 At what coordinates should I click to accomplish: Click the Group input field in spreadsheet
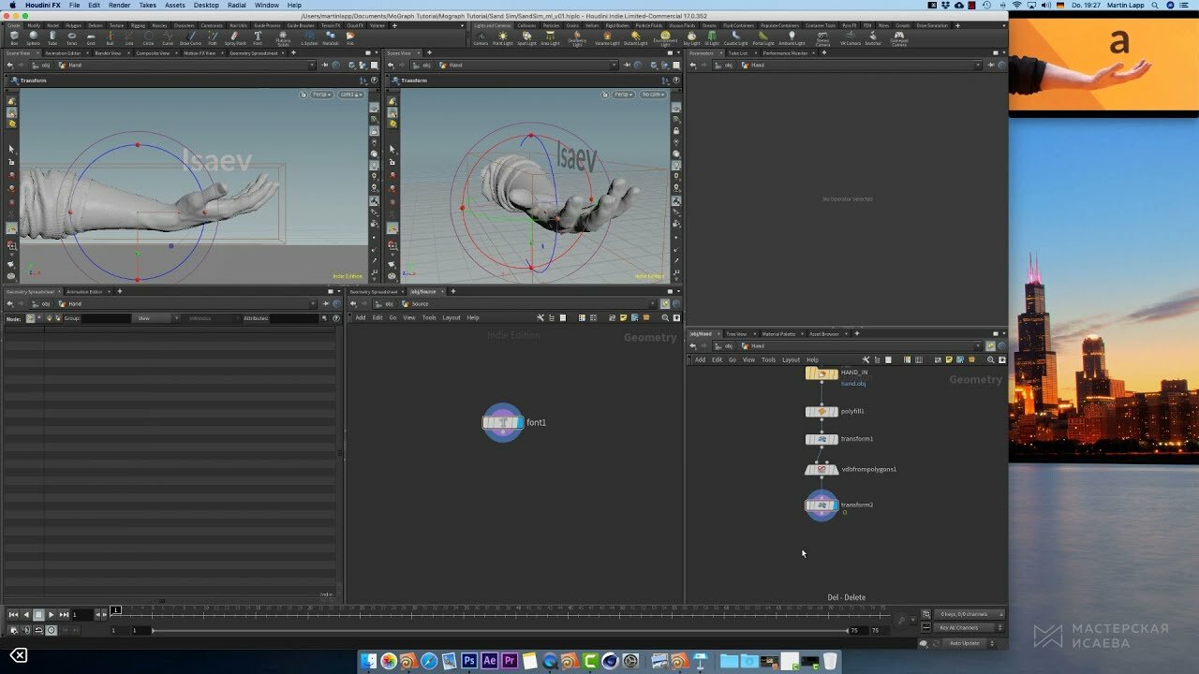tap(106, 318)
